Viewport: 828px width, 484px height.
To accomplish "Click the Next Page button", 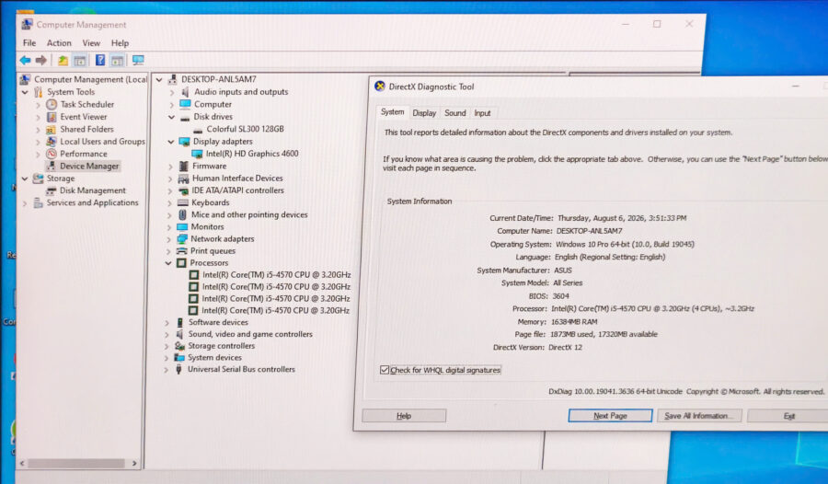I will pyautogui.click(x=610, y=416).
